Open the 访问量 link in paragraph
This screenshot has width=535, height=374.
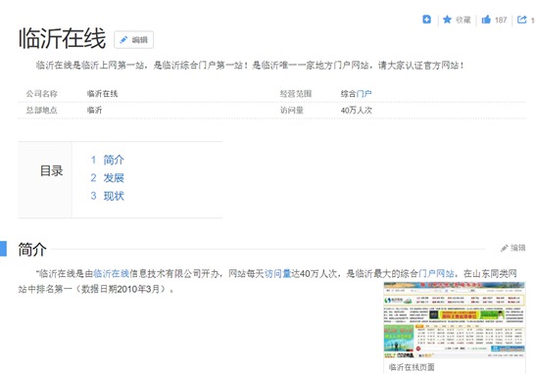pos(277,273)
